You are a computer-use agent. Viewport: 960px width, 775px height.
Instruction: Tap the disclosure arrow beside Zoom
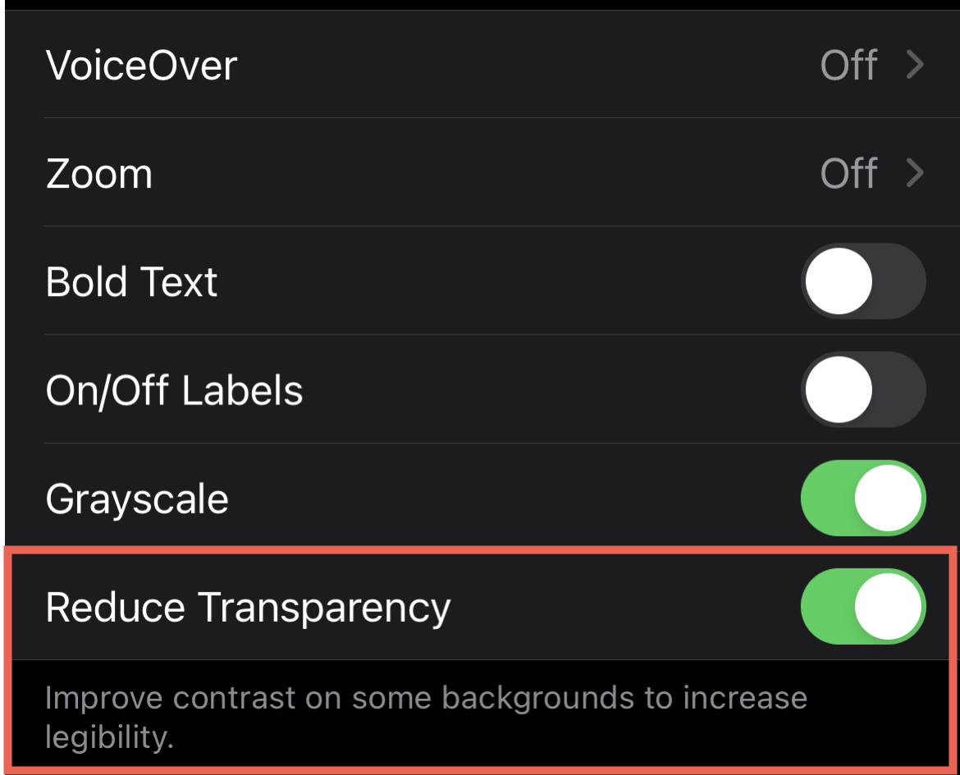(x=913, y=174)
